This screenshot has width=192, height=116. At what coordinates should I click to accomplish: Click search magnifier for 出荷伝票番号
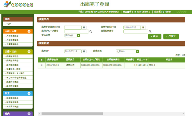(150, 31)
